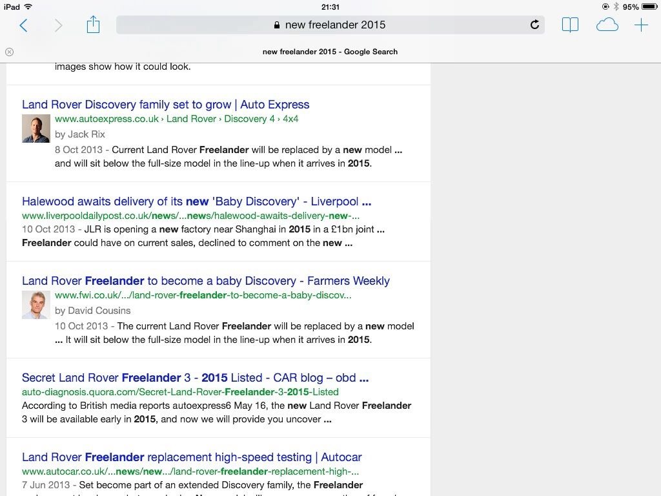Screen dimensions: 661x496
Task: Select the 'new freelander 2015 - Google Search' tab
Action: pos(330,52)
